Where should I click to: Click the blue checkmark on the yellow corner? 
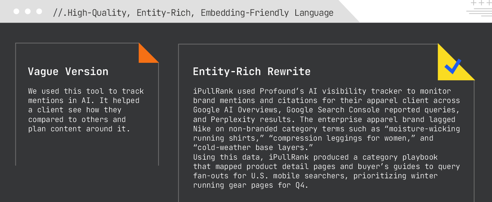452,66
